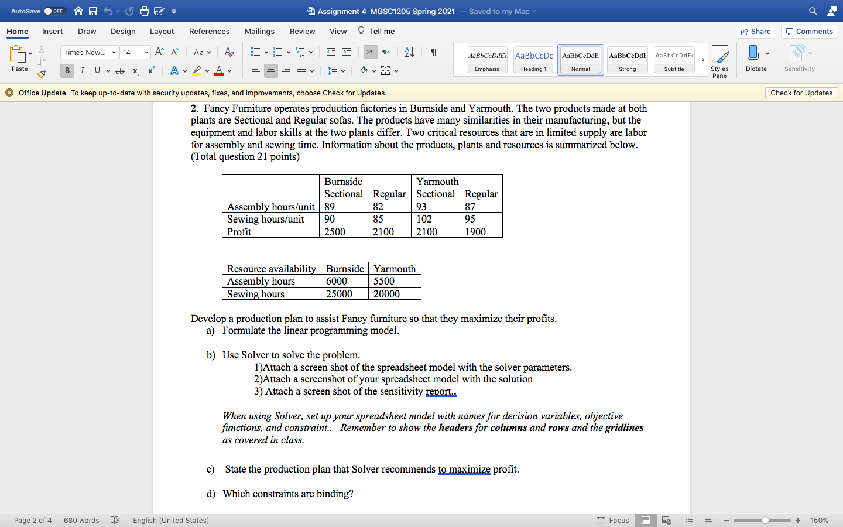Apply subscript formatting

(134, 71)
